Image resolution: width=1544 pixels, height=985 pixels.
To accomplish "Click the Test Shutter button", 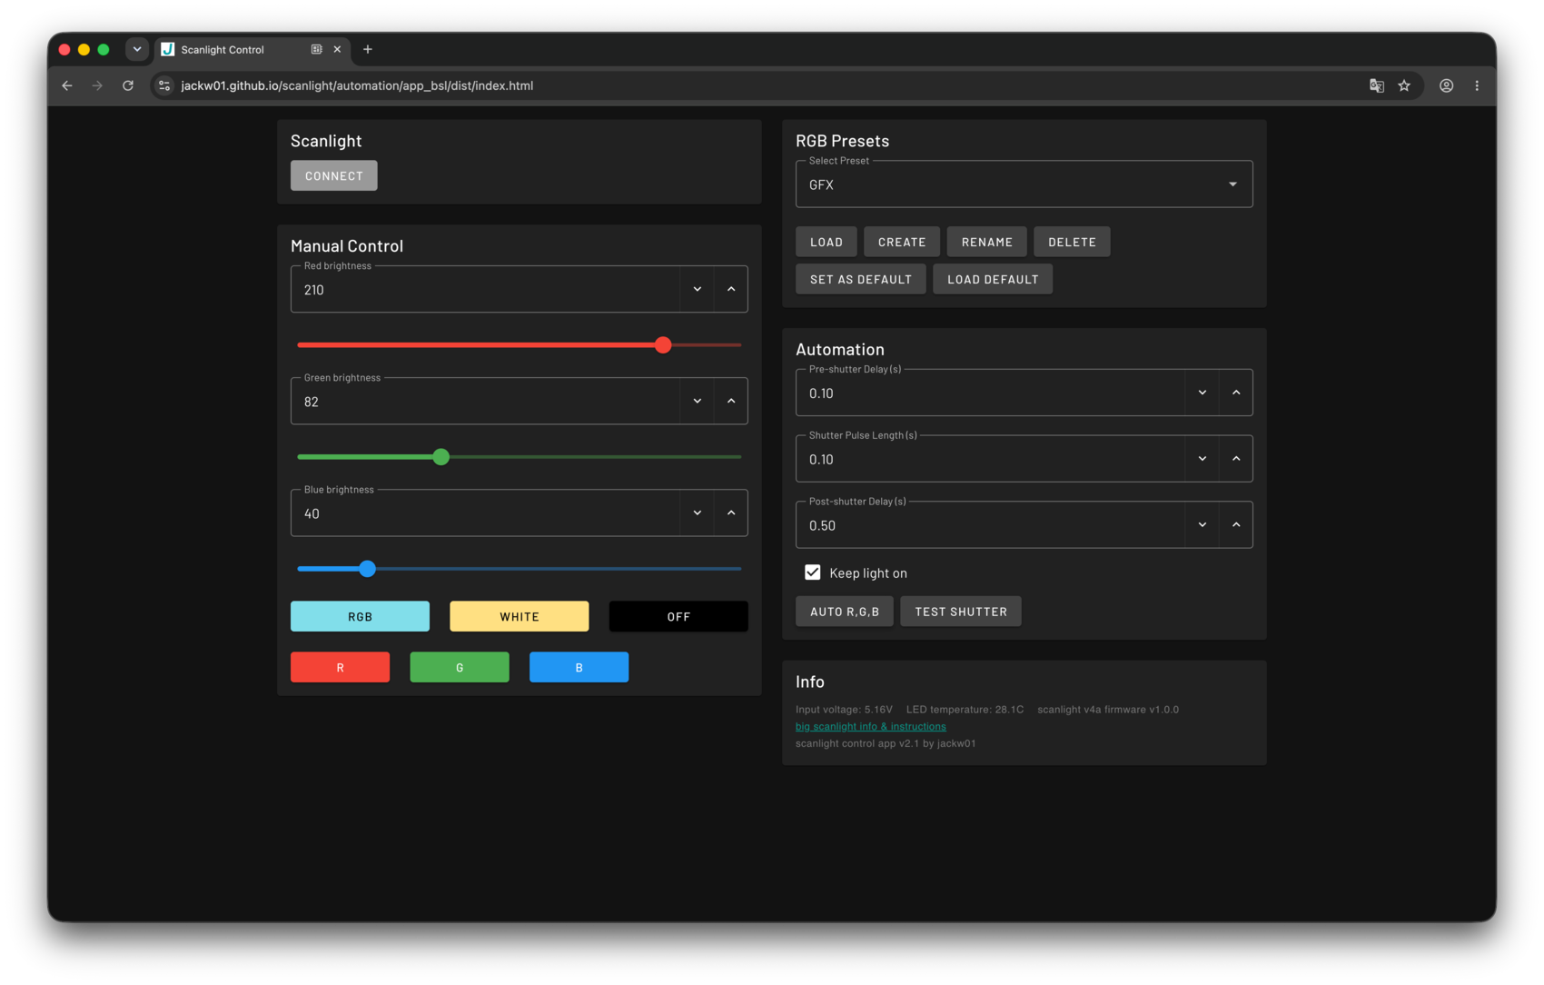I will (x=961, y=612).
